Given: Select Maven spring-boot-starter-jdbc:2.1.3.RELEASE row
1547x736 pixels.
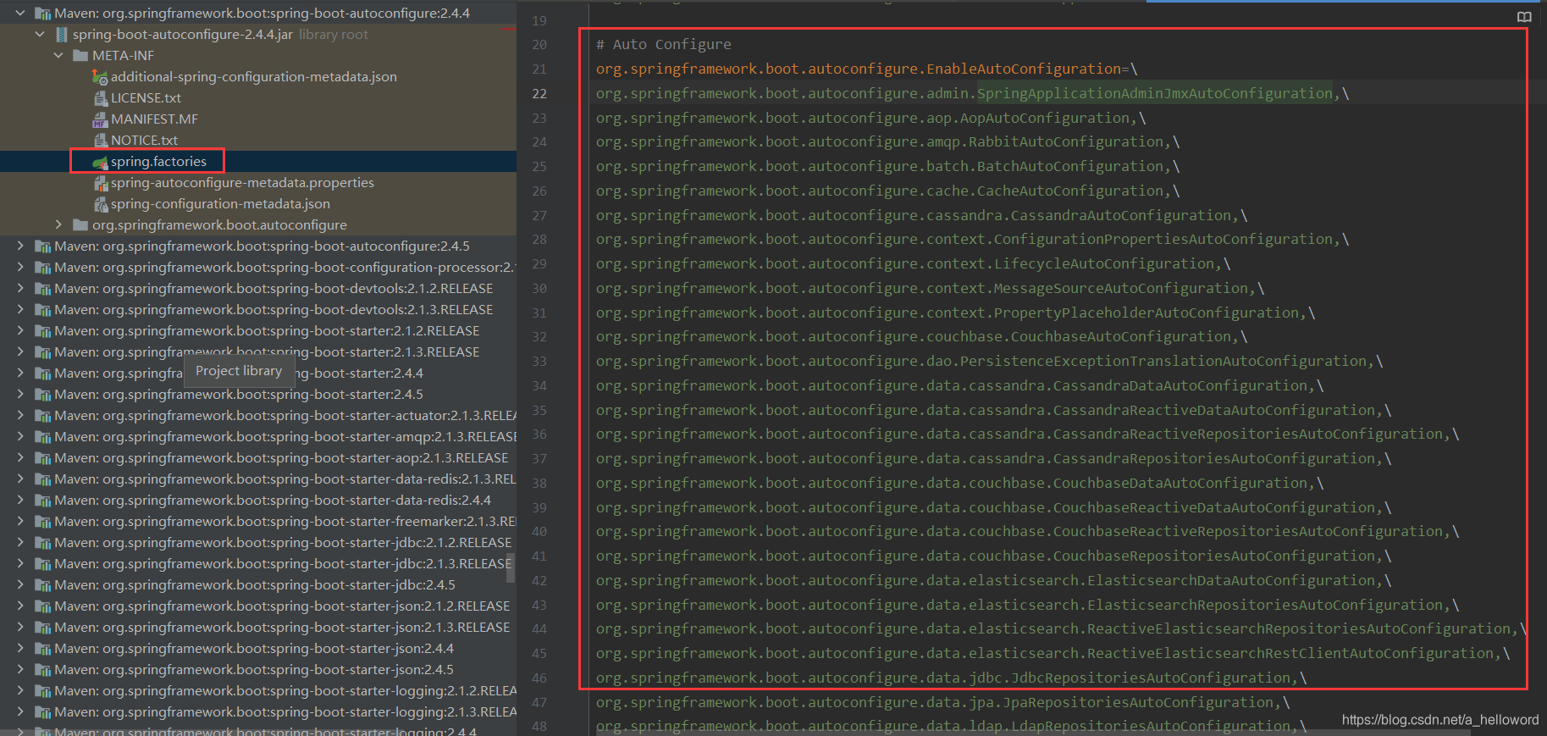Looking at the screenshot, I should click(258, 564).
